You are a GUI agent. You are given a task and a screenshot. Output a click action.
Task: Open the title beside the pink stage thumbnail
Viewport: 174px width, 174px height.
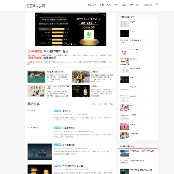[133, 124]
